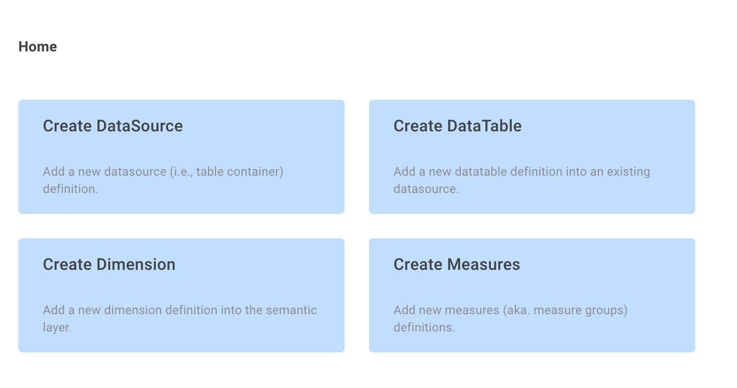Click the word 'datasource.' in DataTable card
737x388 pixels.
click(x=426, y=189)
